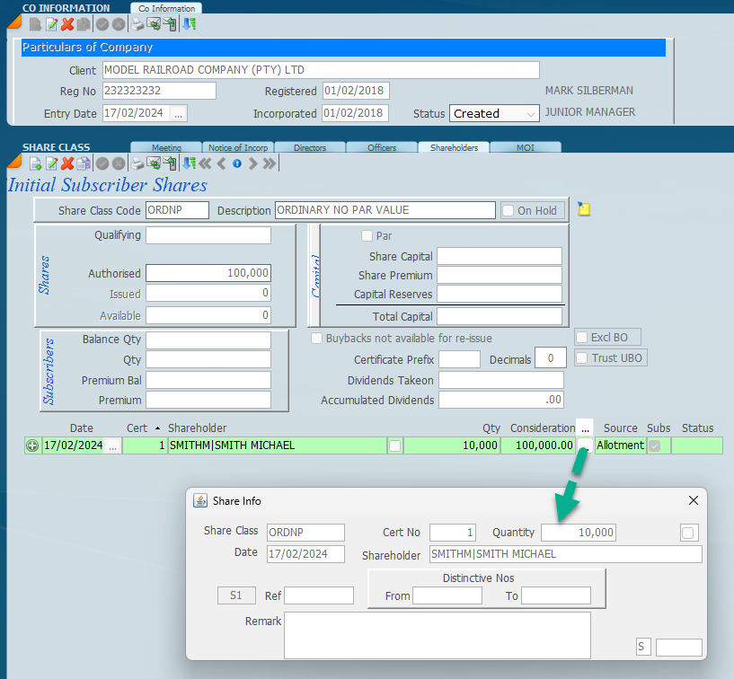Sort by the Cert column header arrow
Viewport: 734px width, 679px height.
pyautogui.click(x=158, y=428)
